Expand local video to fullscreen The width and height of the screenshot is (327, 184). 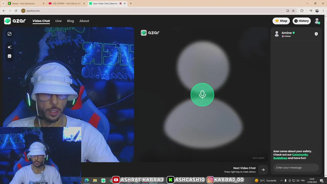[x=9, y=34]
